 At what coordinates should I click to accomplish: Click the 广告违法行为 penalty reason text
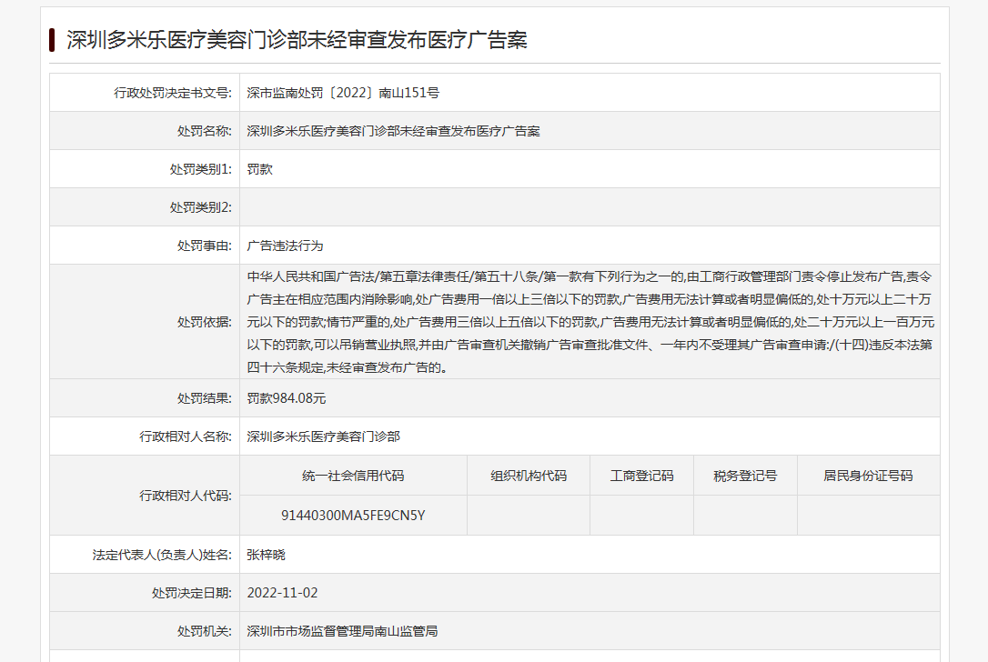285,246
